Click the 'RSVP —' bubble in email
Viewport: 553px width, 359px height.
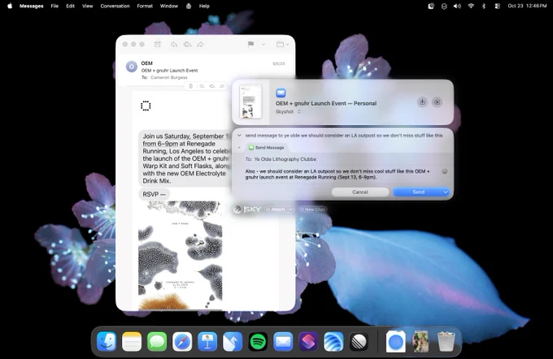point(155,194)
